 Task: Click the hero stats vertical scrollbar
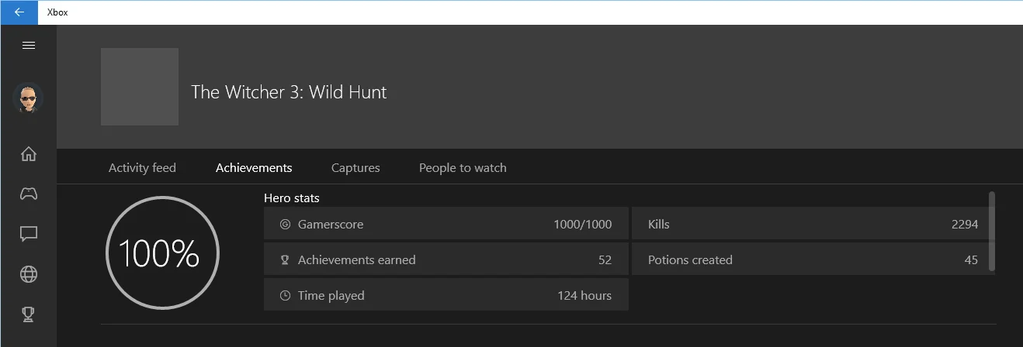pos(992,231)
